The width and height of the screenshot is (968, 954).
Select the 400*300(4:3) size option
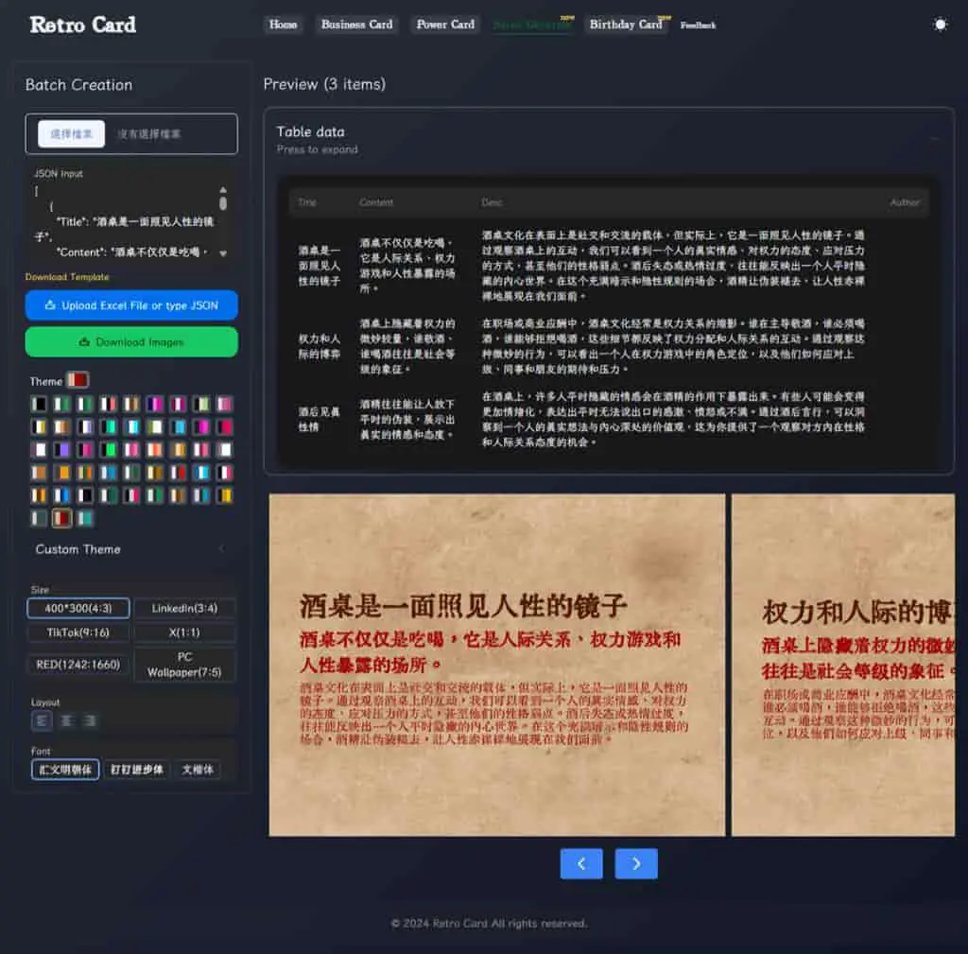click(x=78, y=608)
